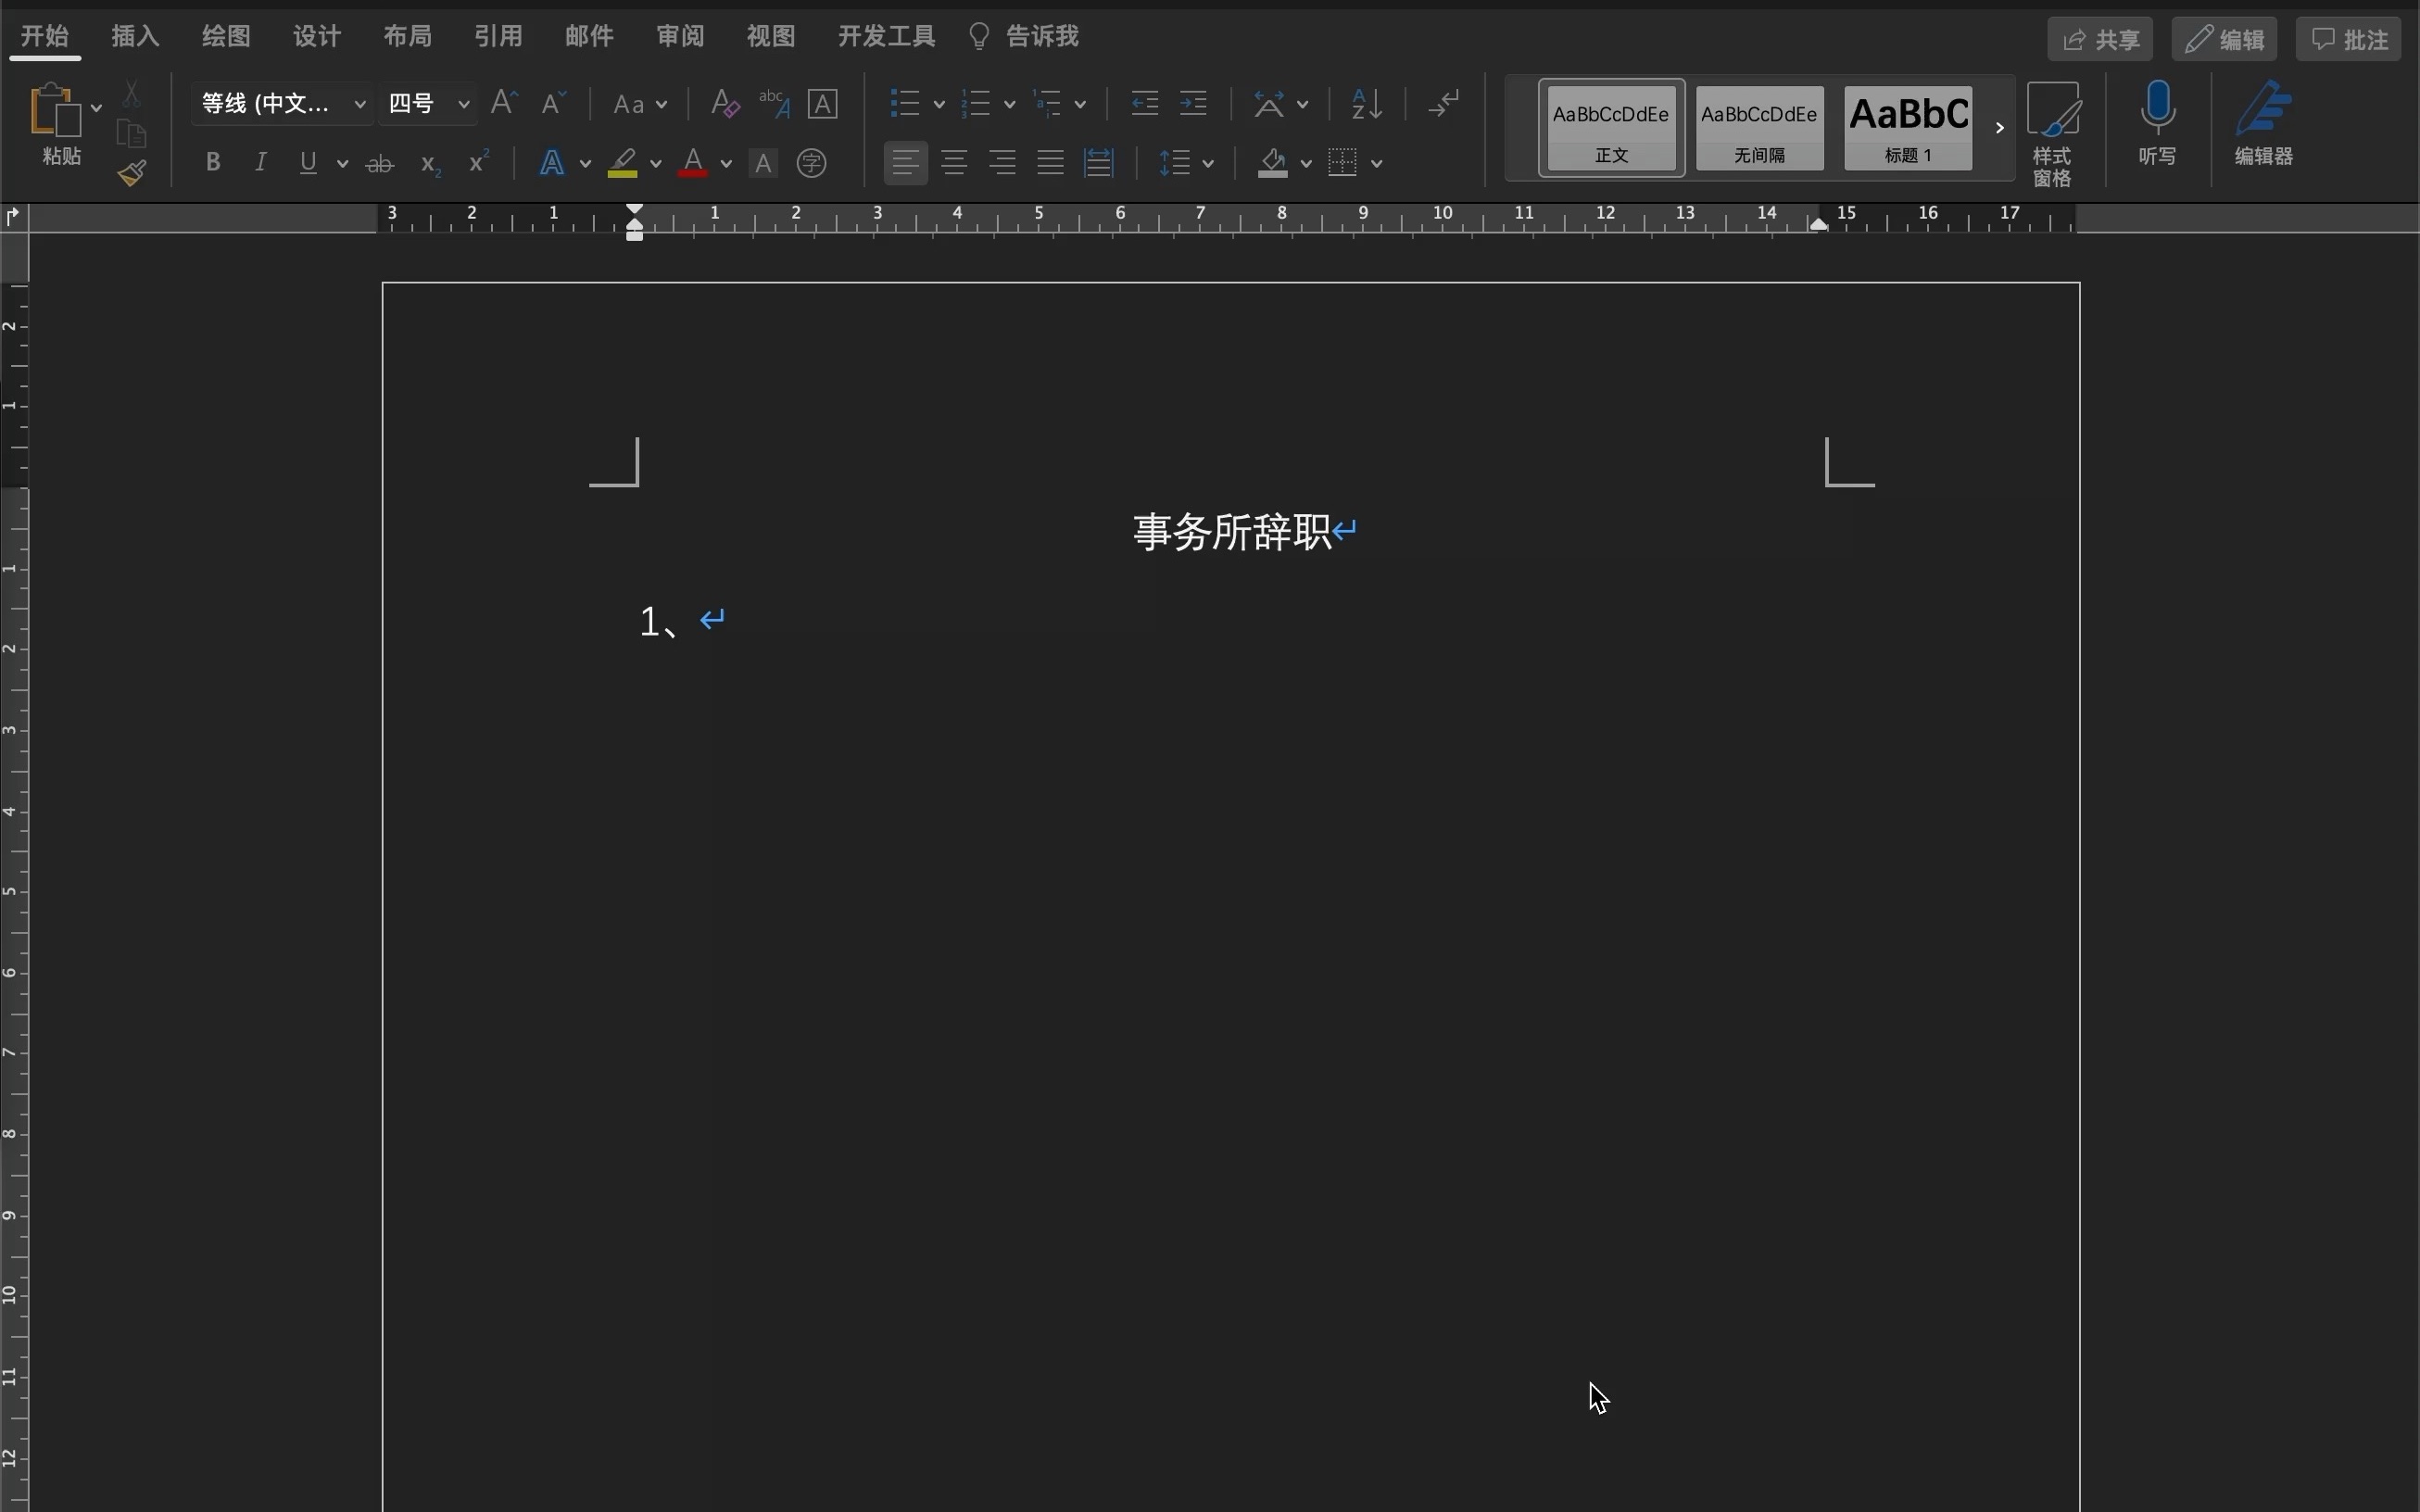Click the bullet list icon
Screen dimensions: 2420x1512
pyautogui.click(x=904, y=103)
